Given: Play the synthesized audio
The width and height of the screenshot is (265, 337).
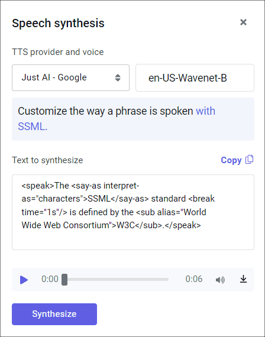Looking at the screenshot, I should 24,280.
